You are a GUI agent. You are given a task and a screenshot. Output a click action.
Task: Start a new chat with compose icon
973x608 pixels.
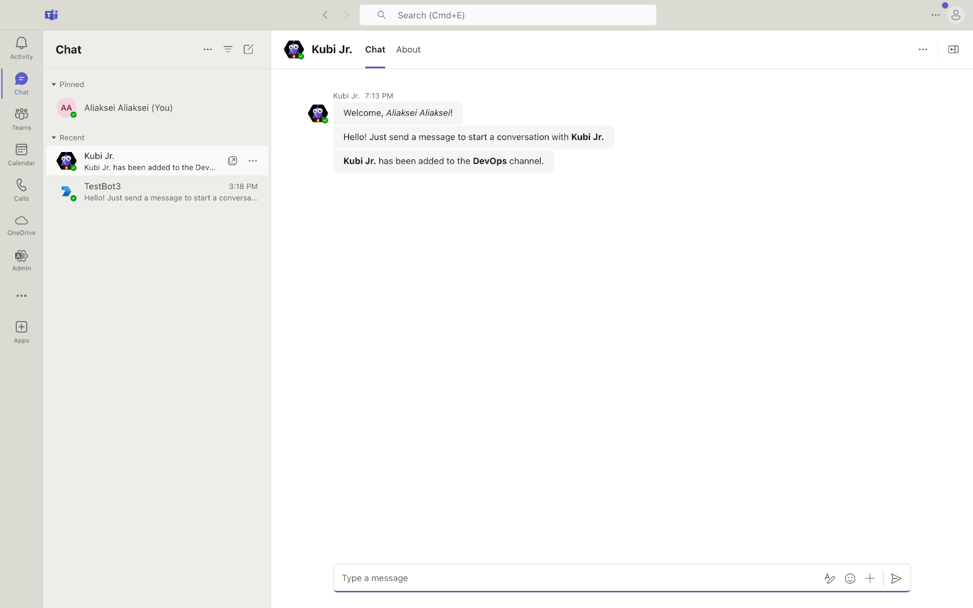click(x=249, y=49)
